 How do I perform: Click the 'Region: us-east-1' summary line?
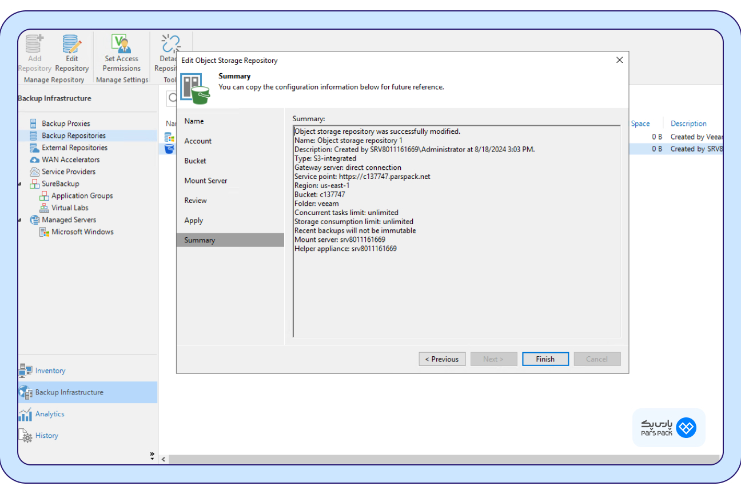pyautogui.click(x=322, y=186)
